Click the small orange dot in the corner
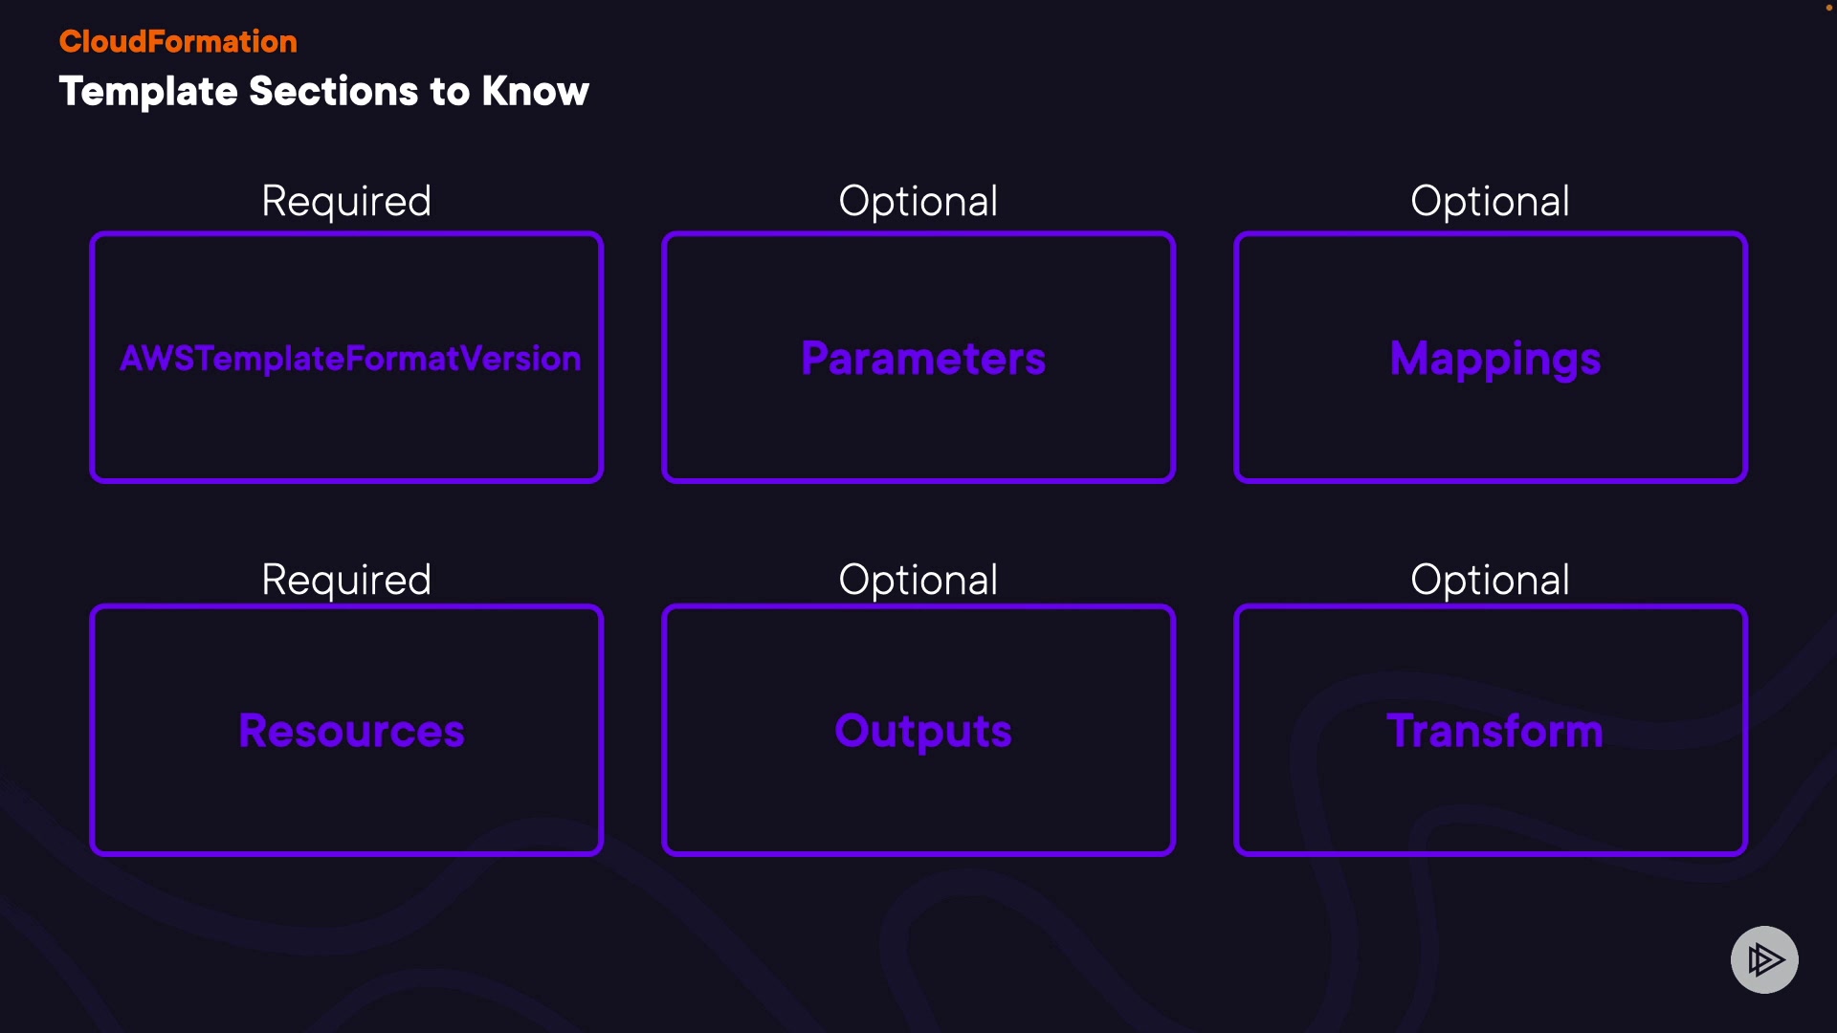This screenshot has width=1837, height=1033. pyautogui.click(x=1829, y=8)
